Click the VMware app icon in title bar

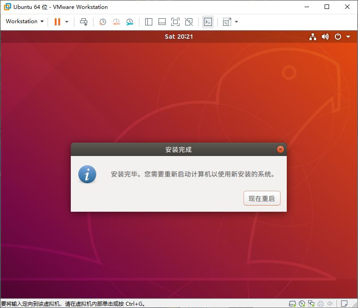pos(7,7)
